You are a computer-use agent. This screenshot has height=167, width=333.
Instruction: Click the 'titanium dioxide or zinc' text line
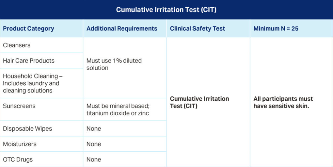(x=118, y=113)
